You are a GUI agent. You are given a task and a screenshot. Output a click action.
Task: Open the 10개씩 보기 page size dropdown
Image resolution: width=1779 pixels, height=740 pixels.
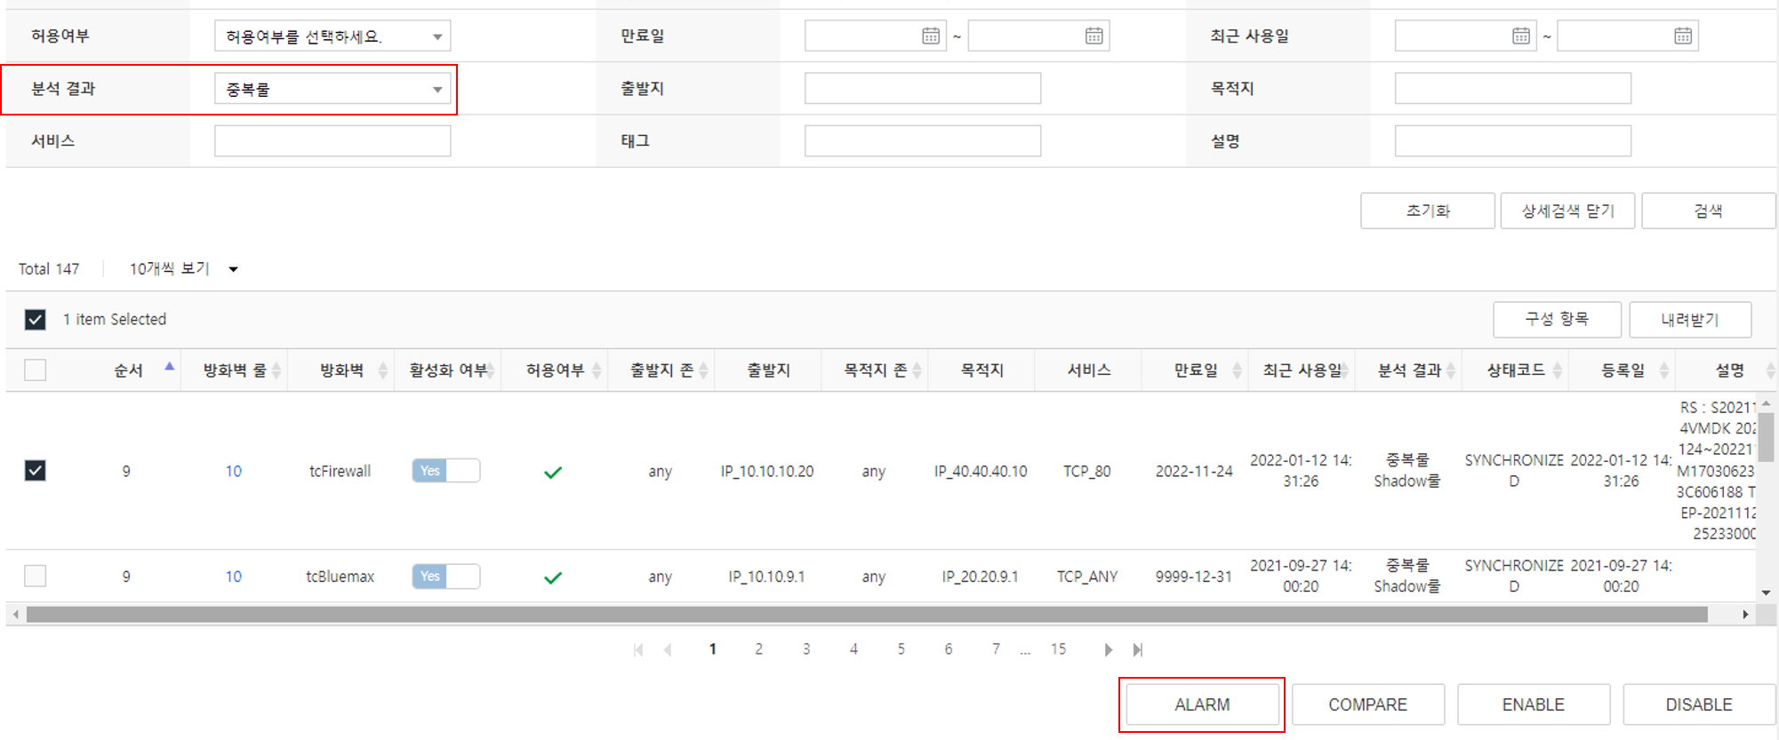tap(184, 269)
